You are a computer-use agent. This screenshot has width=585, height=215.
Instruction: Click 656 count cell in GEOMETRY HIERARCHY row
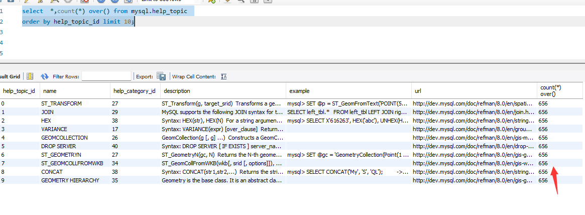tap(559, 180)
